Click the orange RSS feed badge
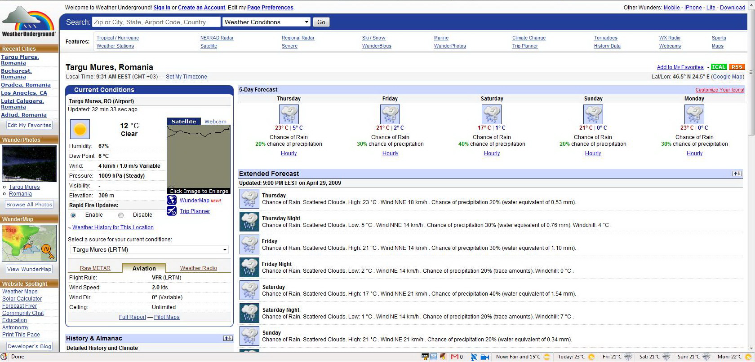755x362 pixels. pos(737,67)
